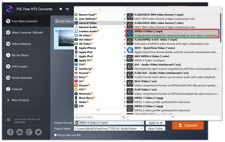Click the Apply to all button
This screenshot has height=142, width=225.
click(155, 123)
